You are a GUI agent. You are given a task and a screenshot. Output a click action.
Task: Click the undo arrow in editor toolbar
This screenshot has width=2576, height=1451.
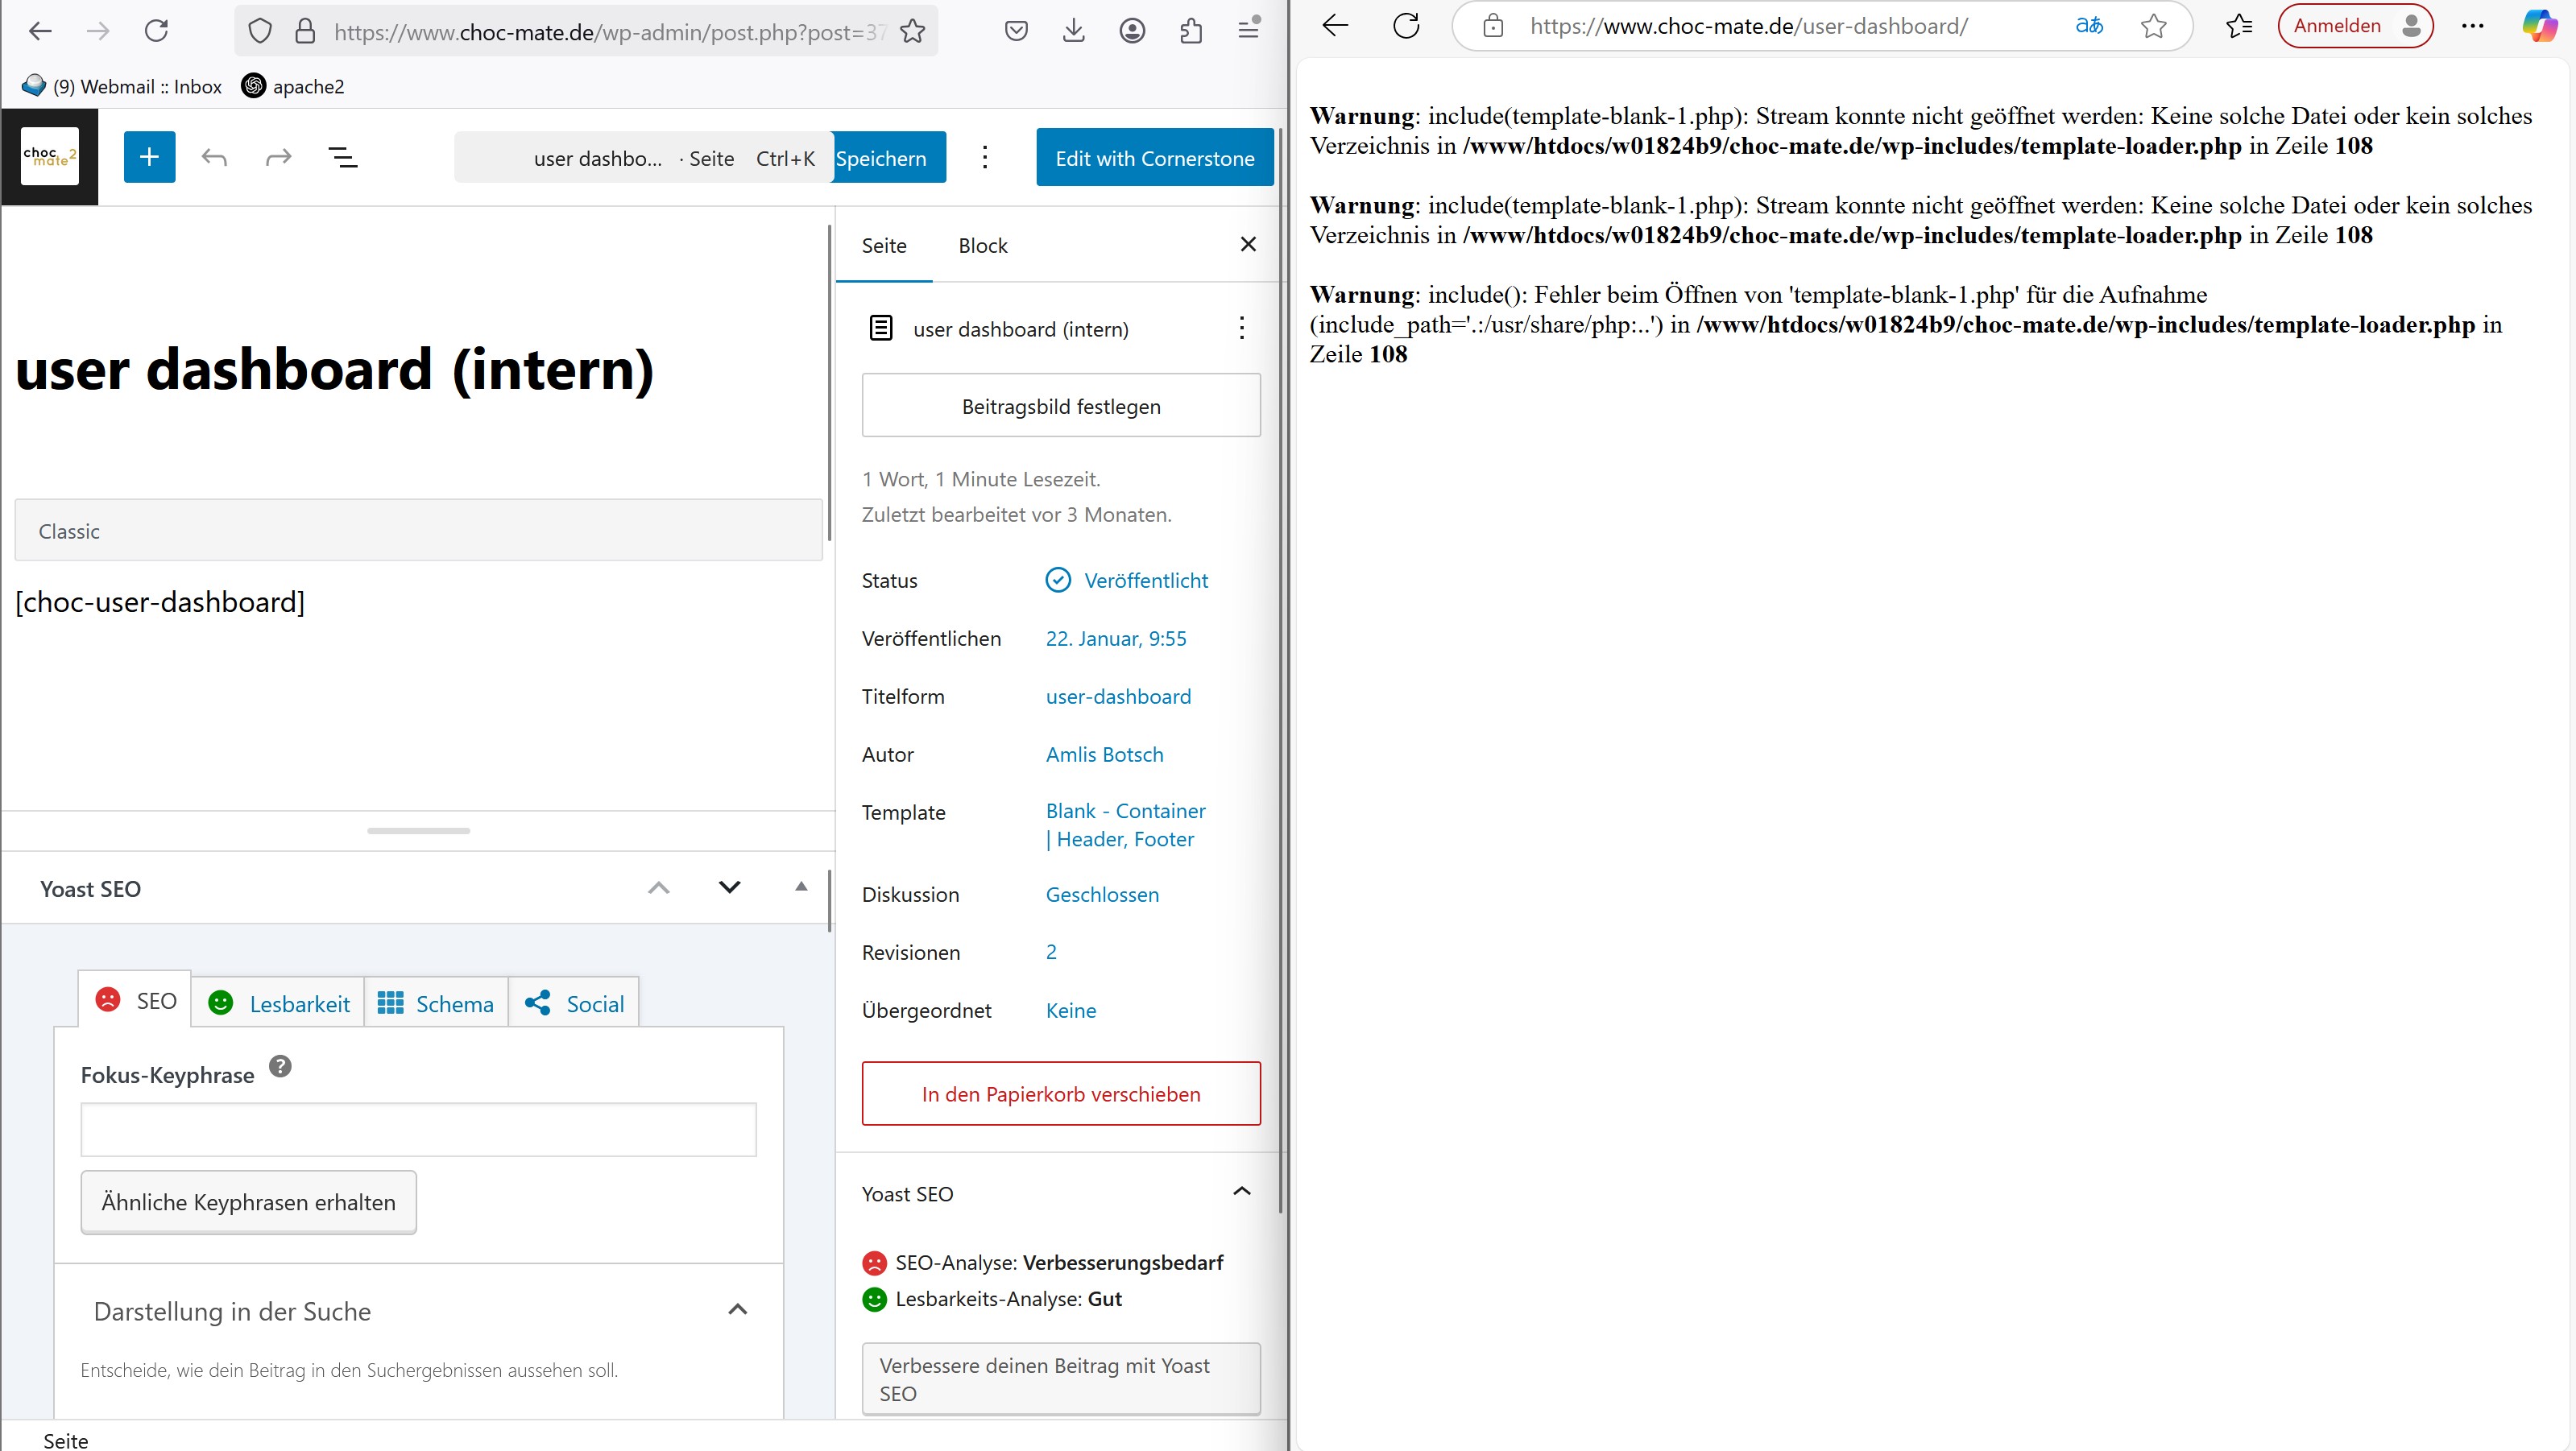[x=214, y=157]
